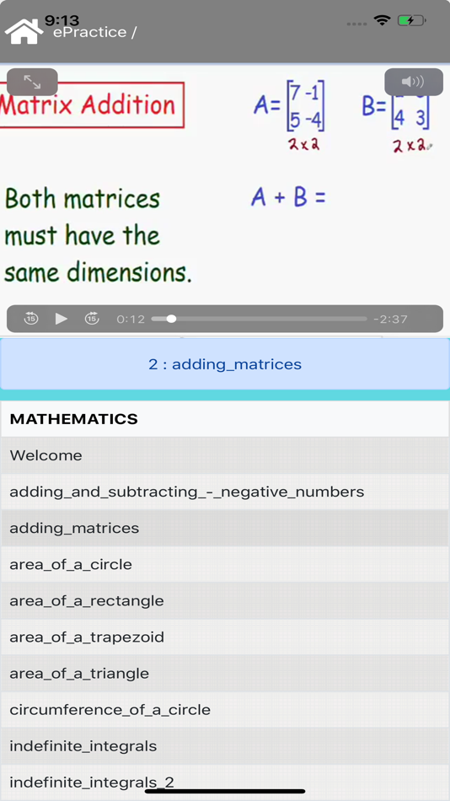Viewport: 450px width, 801px height.
Task: Open indefinite_integrals_2 lesson
Action: click(225, 782)
